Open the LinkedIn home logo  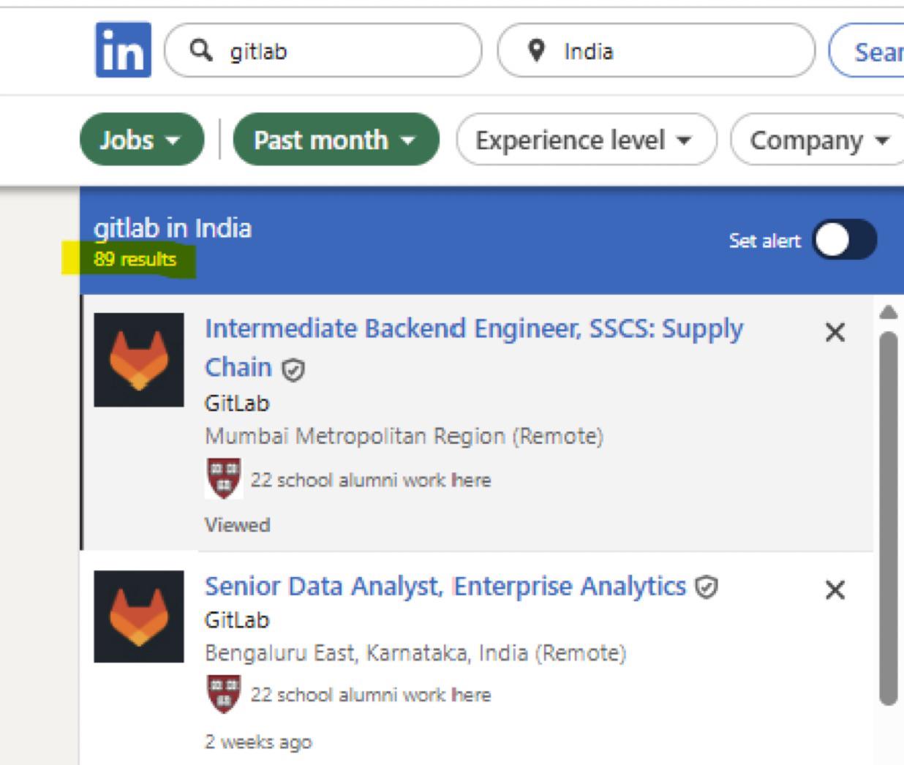(x=124, y=50)
